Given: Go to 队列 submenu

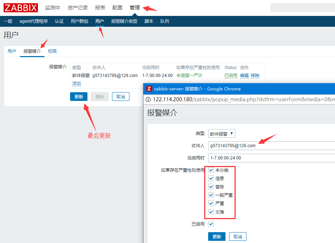Looking at the screenshot, I should [x=164, y=21].
